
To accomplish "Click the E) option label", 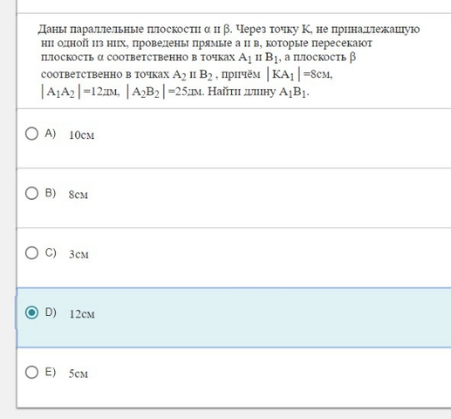I will click(x=51, y=372).
